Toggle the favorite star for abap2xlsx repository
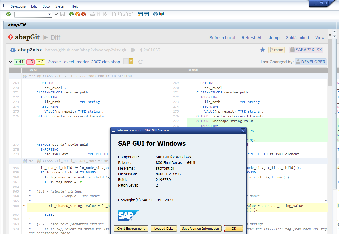This screenshot has width=339, height=234. tap(262, 50)
